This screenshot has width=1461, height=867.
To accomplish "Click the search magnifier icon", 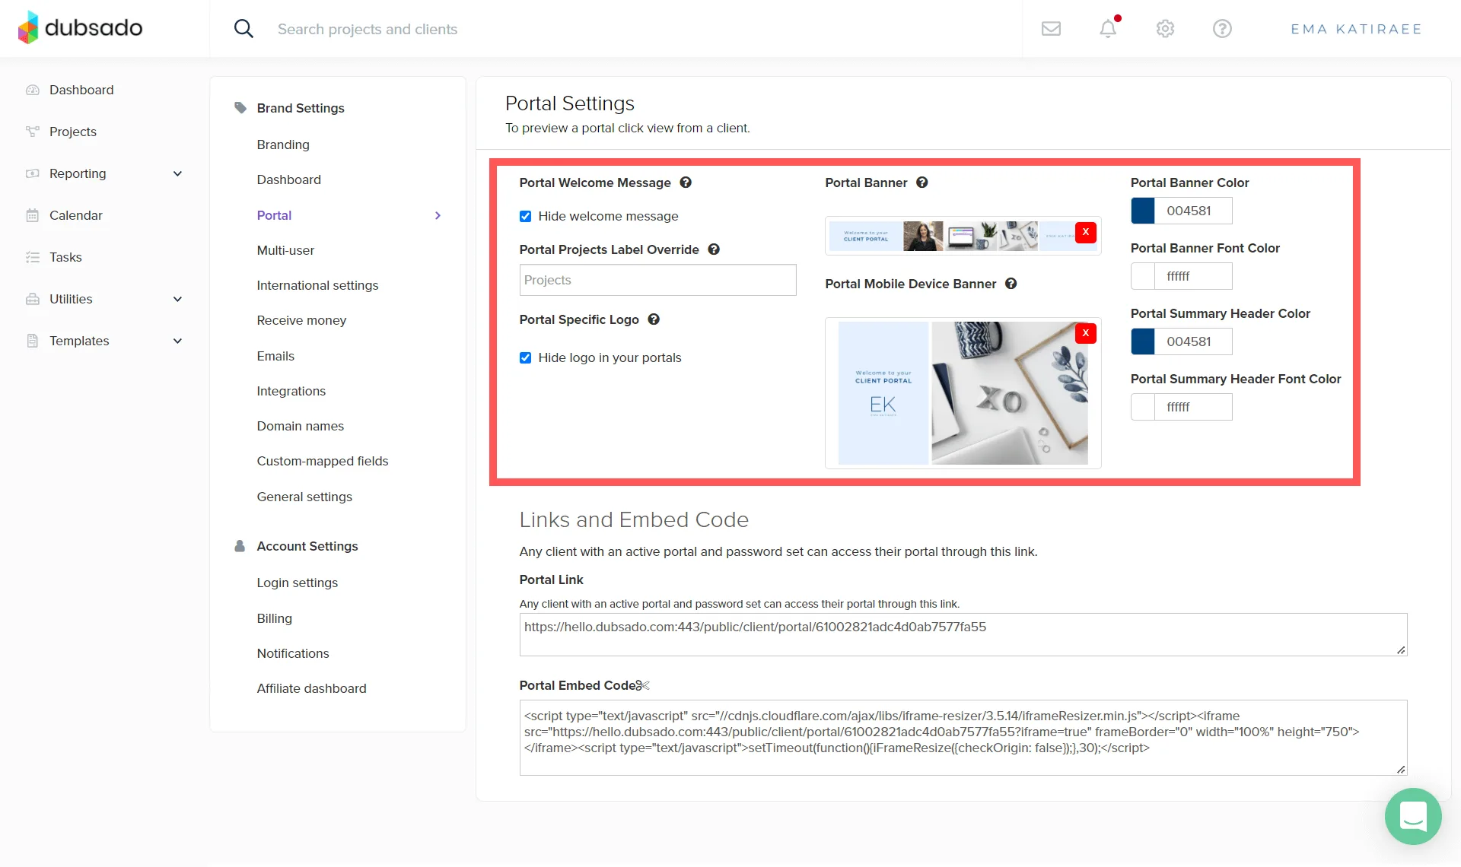I will click(x=243, y=29).
